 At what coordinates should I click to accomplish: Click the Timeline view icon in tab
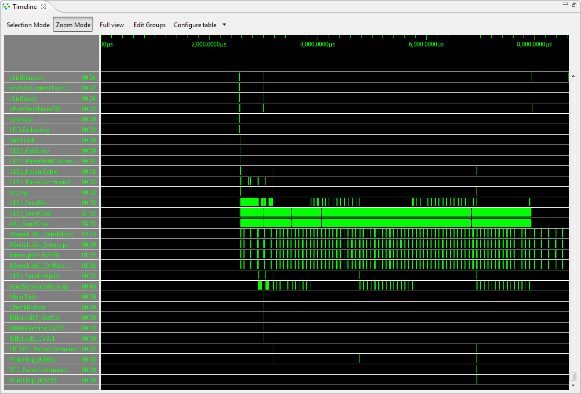coord(6,7)
